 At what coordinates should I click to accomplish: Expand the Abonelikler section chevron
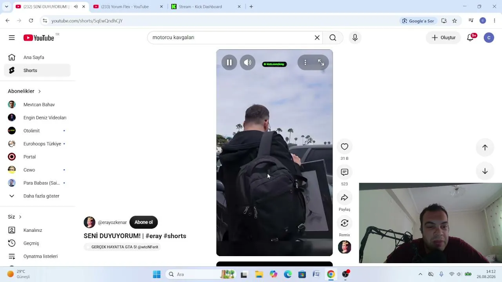coord(39,91)
